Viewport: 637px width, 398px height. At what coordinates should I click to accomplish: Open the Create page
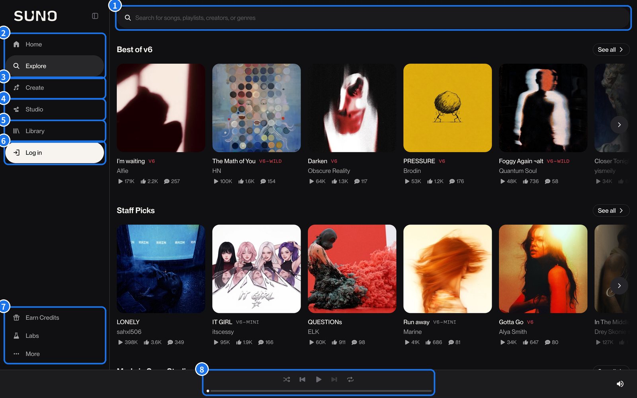(55, 88)
